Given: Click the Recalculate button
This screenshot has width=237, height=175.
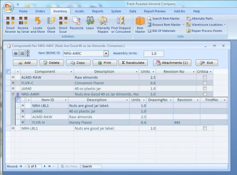Looking at the screenshot, I should click(x=133, y=62).
